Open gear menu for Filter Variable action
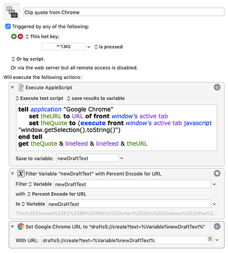 [x=217, y=174]
